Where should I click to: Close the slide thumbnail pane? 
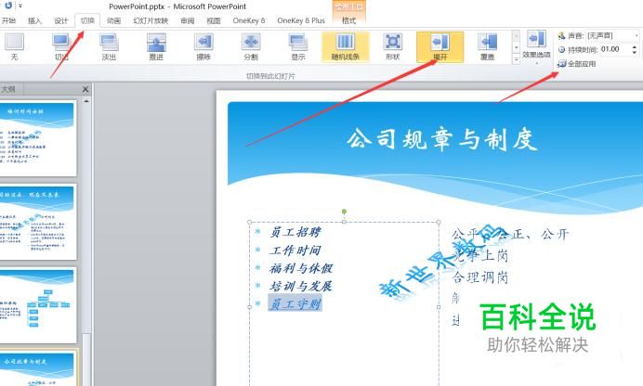(x=85, y=89)
